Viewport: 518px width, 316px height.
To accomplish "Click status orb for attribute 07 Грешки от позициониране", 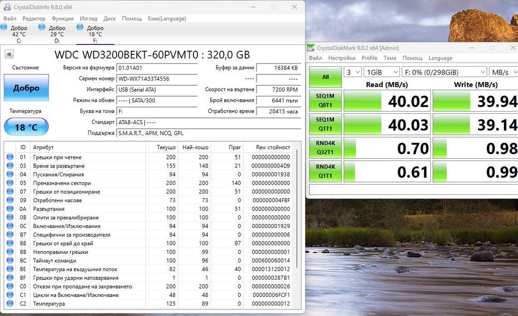I will [10, 191].
